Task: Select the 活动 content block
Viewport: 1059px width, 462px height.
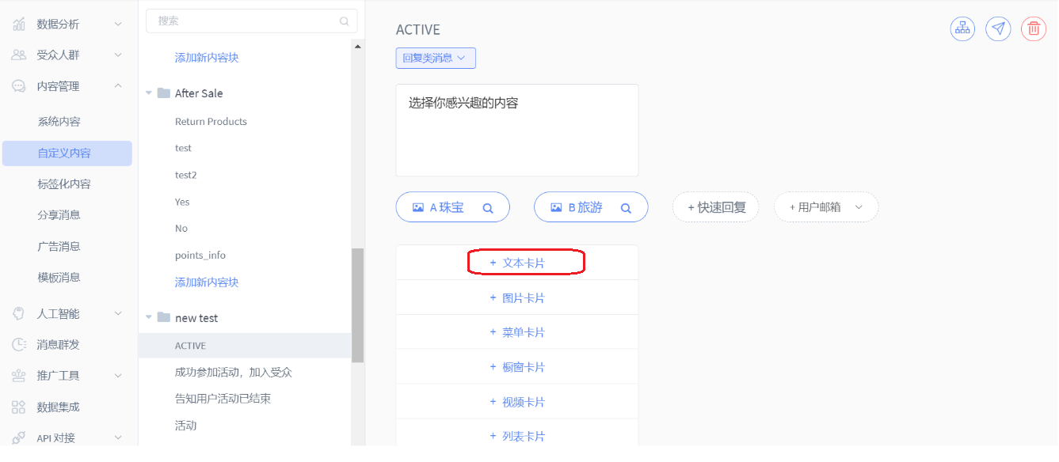Action: click(185, 426)
